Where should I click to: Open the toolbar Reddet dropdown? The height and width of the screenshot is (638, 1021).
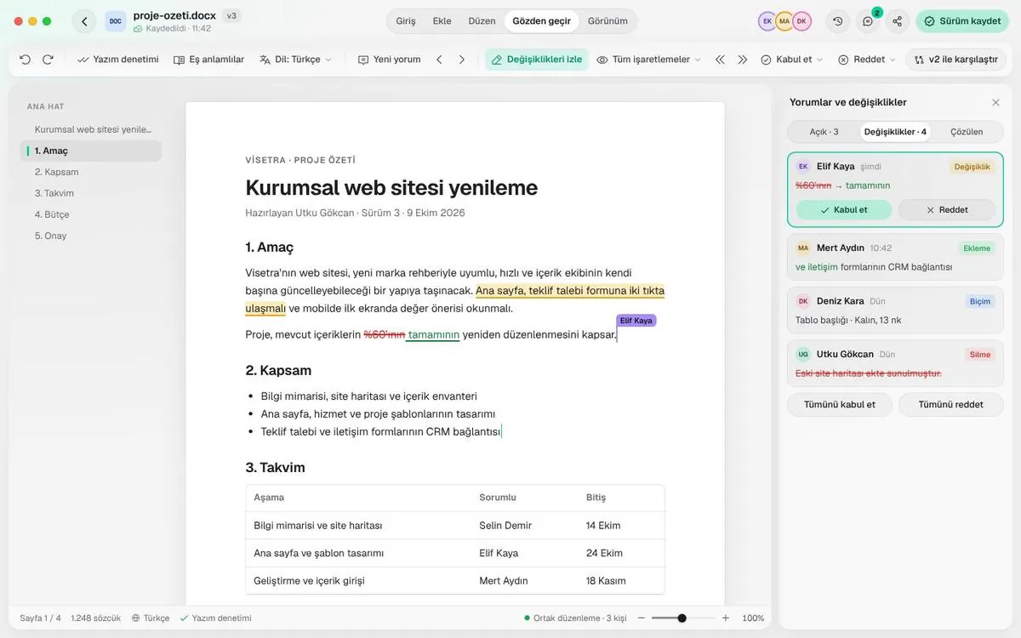pos(867,60)
